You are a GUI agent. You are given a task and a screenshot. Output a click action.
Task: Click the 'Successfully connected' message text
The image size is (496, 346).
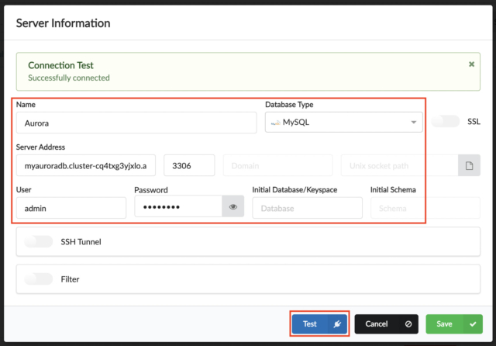click(x=69, y=78)
